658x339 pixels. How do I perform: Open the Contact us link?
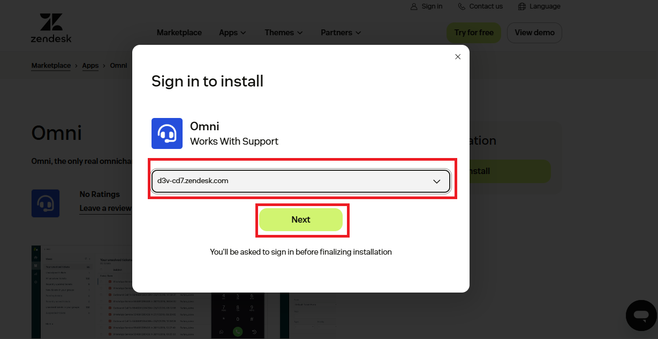click(486, 6)
